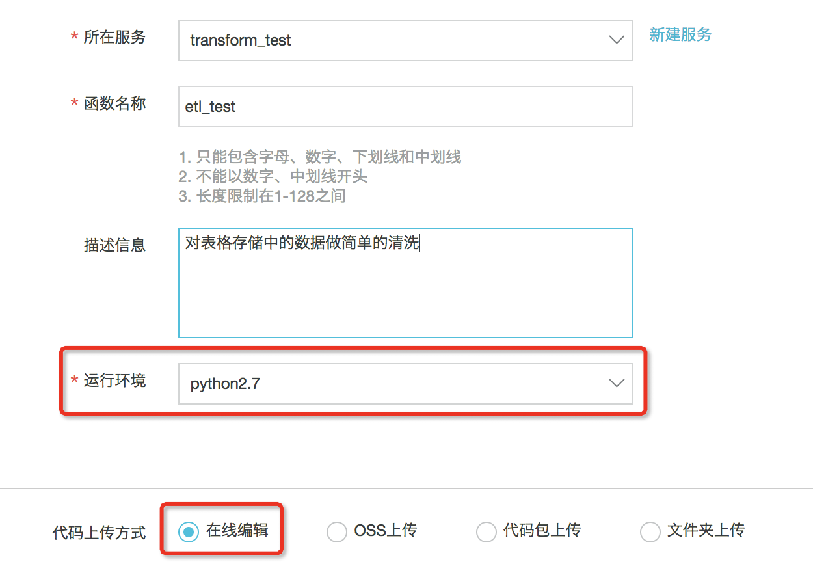Click the 描述信息 field label
Image resolution: width=813 pixels, height=575 pixels.
(x=114, y=245)
